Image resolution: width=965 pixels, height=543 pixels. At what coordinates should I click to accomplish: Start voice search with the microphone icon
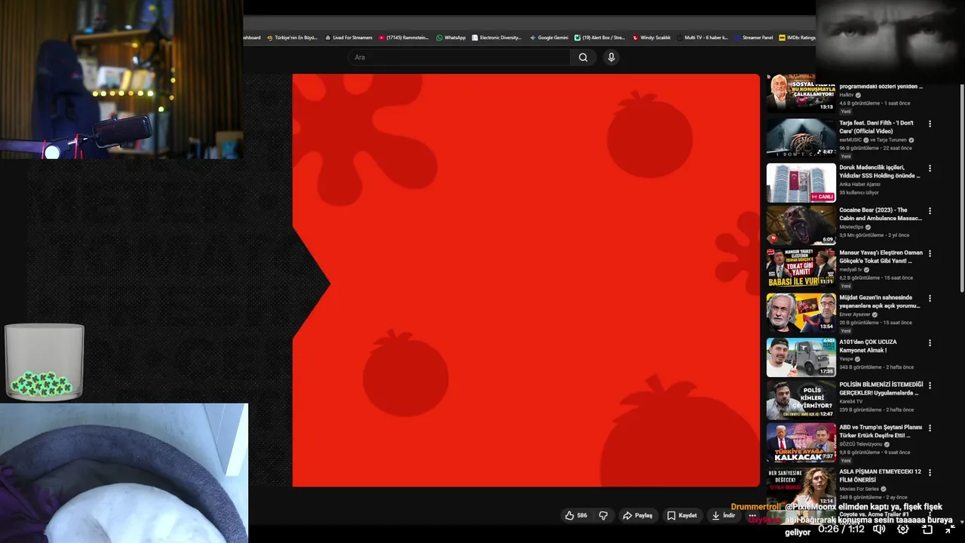611,57
